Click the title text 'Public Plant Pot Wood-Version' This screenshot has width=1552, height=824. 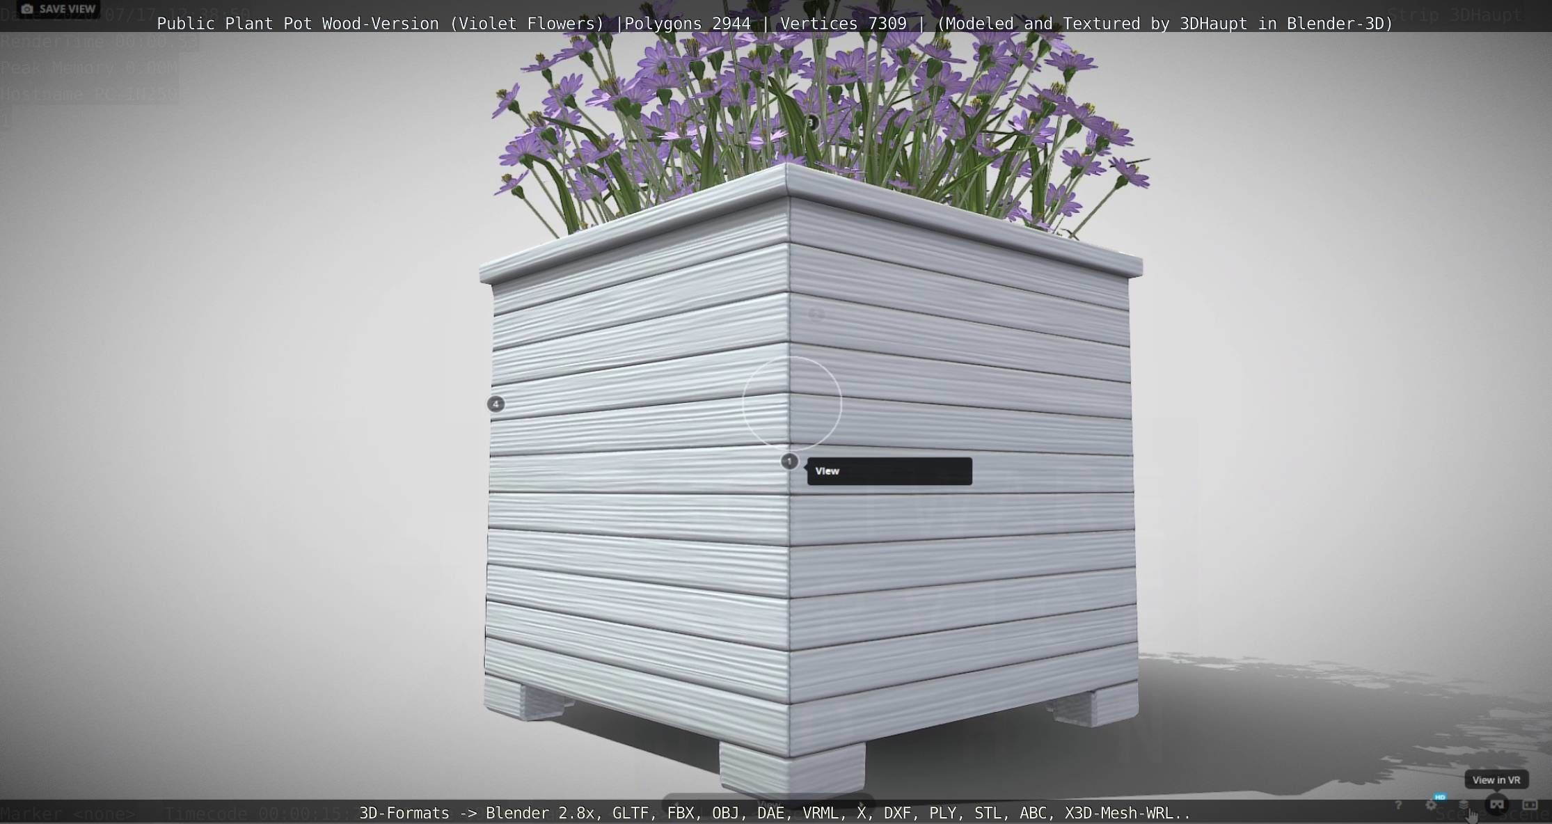pos(298,24)
